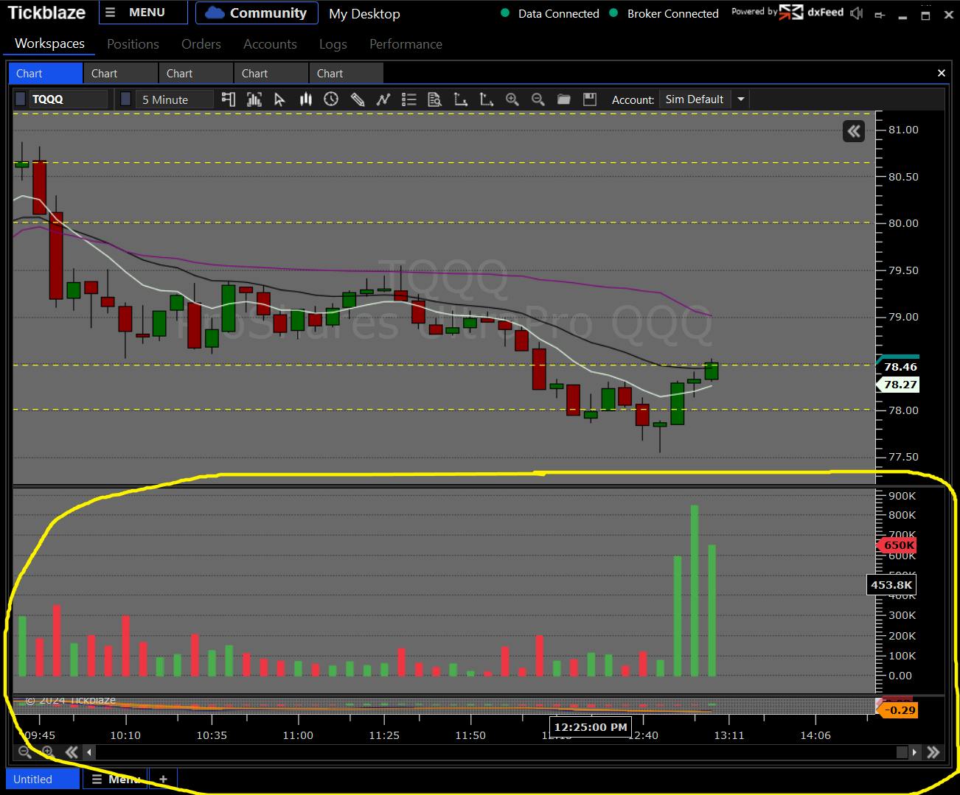Click the color swatch beside 5 Minute
This screenshot has width=960, height=795.
[126, 99]
